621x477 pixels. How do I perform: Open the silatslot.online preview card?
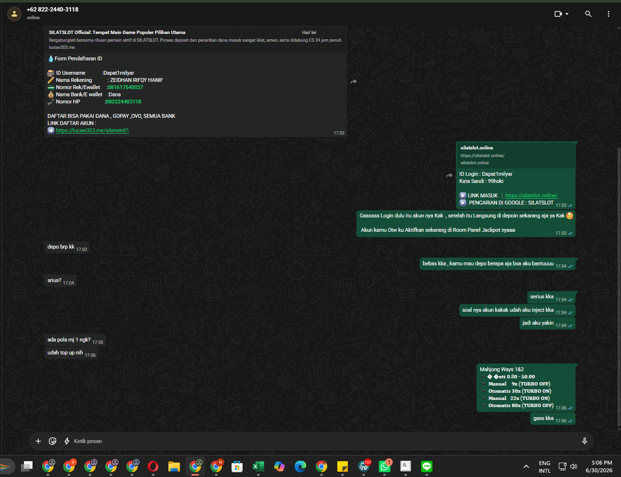pos(516,155)
